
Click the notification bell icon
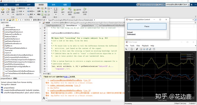192,5
